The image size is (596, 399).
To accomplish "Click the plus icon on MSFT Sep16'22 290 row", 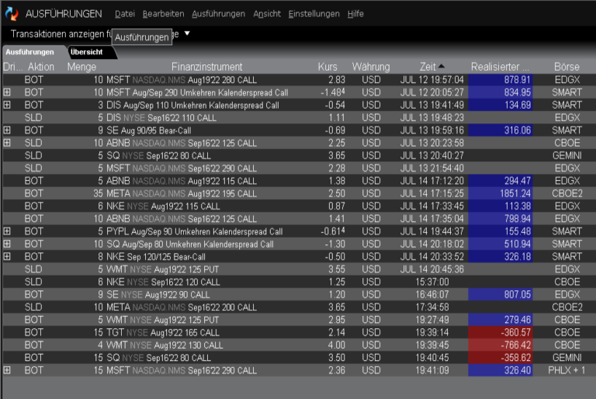I will 7,370.
